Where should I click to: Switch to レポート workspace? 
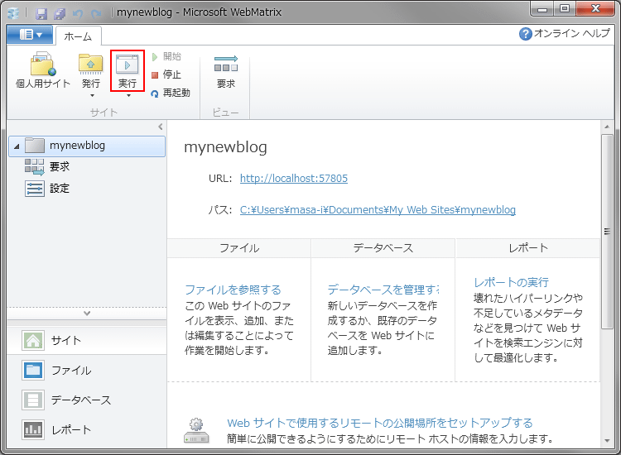coord(87,429)
